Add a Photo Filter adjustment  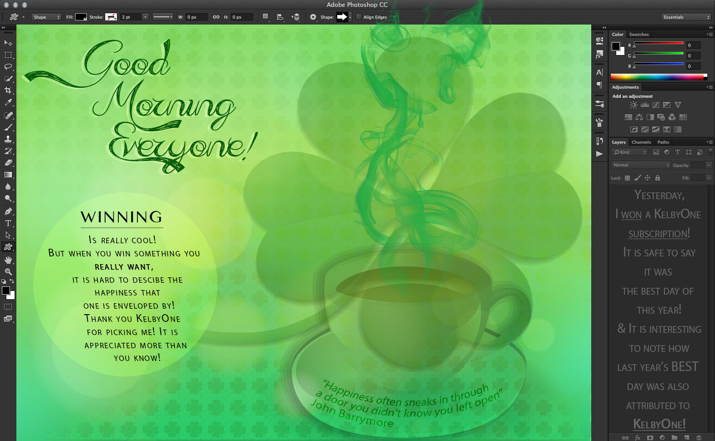click(661, 117)
